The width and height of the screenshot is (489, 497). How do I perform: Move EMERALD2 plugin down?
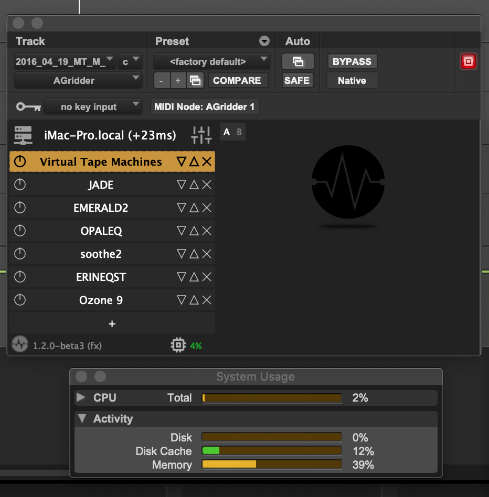[182, 208]
